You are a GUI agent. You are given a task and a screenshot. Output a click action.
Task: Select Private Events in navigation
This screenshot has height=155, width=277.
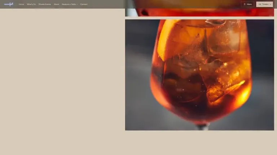coord(45,4)
